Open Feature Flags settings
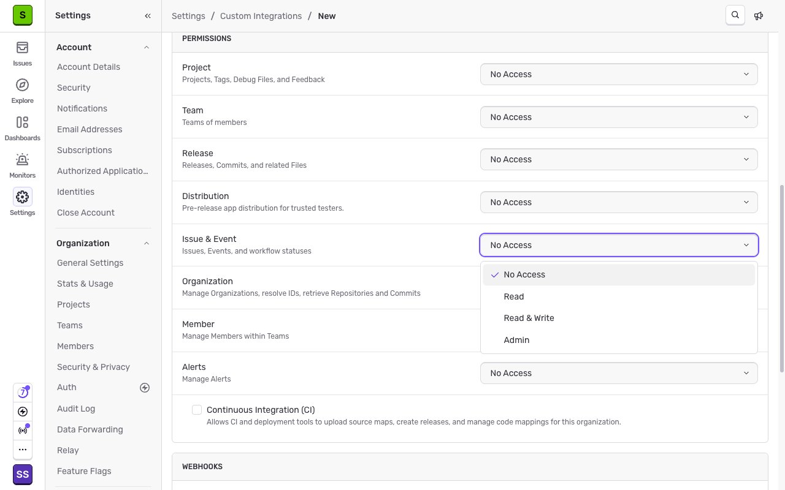The width and height of the screenshot is (785, 490). click(84, 471)
